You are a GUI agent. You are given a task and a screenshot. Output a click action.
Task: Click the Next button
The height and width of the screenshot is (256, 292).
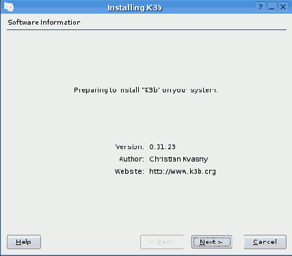click(x=211, y=242)
